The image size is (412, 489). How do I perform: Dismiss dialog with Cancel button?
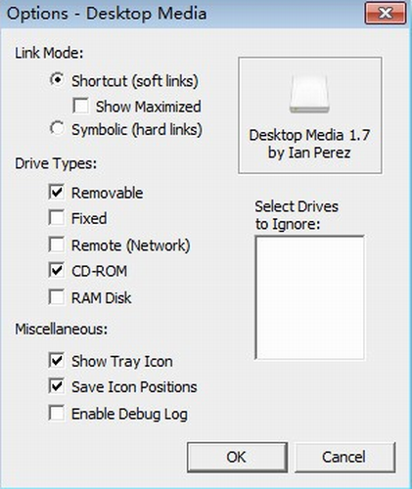tap(344, 457)
